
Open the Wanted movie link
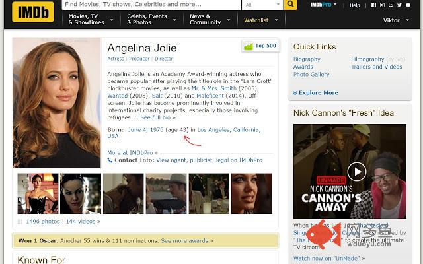click(118, 96)
